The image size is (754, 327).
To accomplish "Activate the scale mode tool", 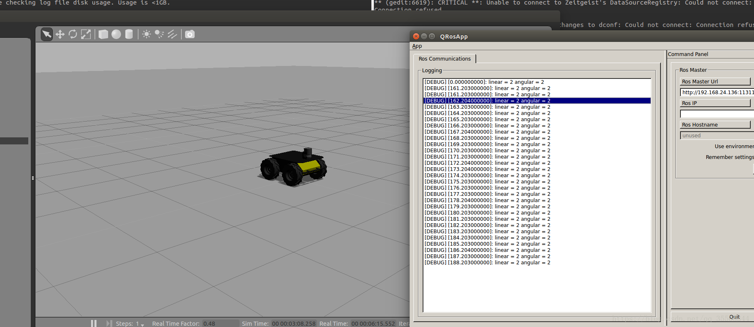I will [86, 34].
